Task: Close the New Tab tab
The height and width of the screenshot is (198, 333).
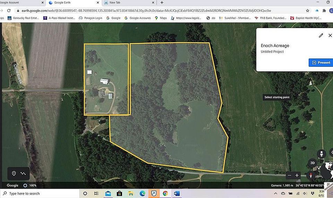Action: (x=153, y=2)
